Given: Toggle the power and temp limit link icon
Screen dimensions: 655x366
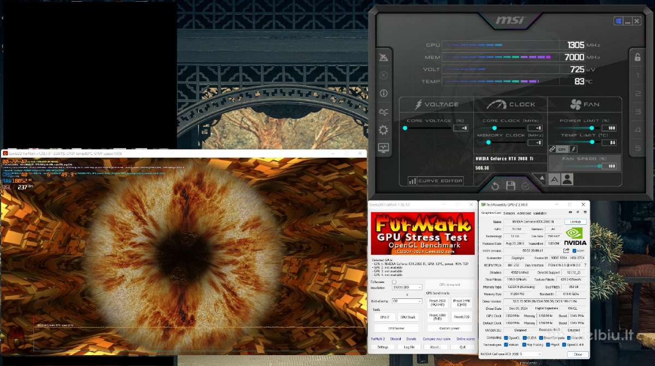Looking at the screenshot, I should (x=552, y=148).
